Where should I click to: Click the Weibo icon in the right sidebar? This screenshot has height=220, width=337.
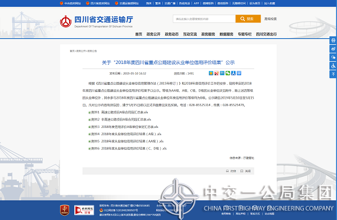pos(333,49)
